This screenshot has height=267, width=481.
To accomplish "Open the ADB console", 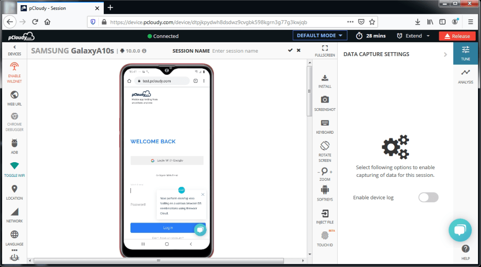I will pyautogui.click(x=14, y=146).
